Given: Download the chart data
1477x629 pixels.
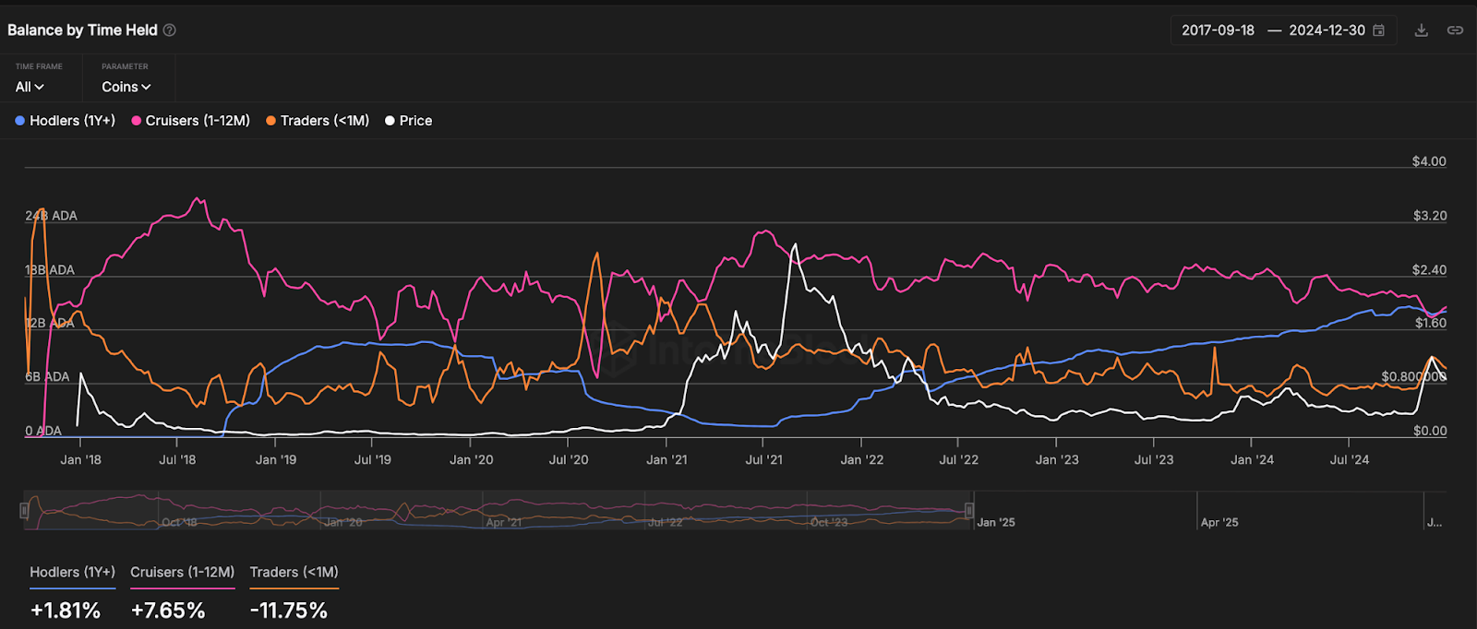Looking at the screenshot, I should coord(1422,30).
